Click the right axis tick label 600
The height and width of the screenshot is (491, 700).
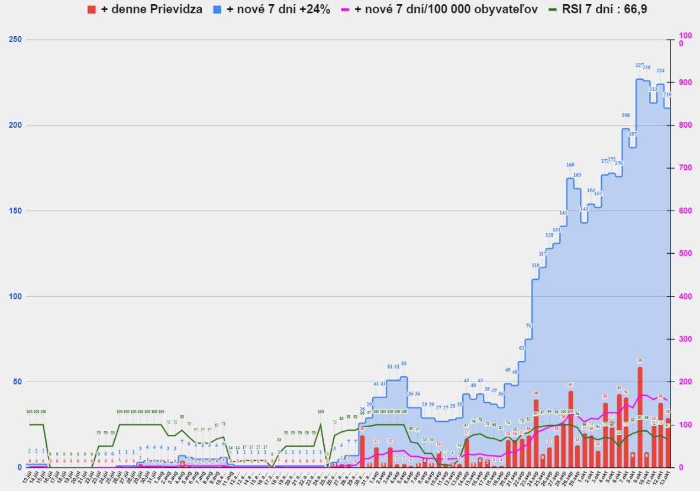[x=685, y=211]
